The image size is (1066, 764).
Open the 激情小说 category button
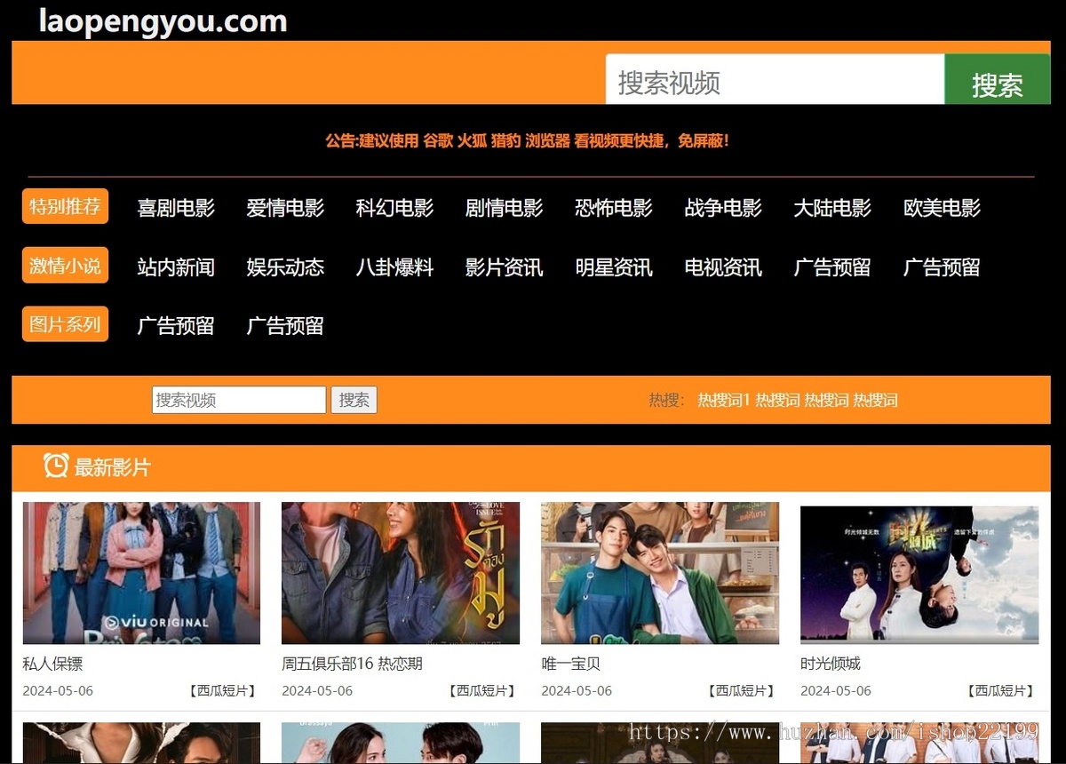coord(65,266)
